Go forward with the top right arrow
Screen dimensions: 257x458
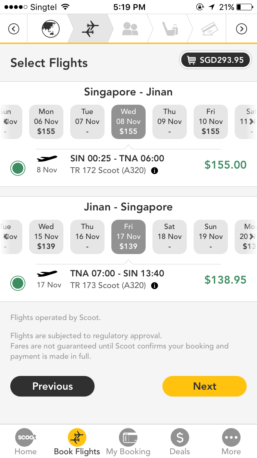point(242,29)
